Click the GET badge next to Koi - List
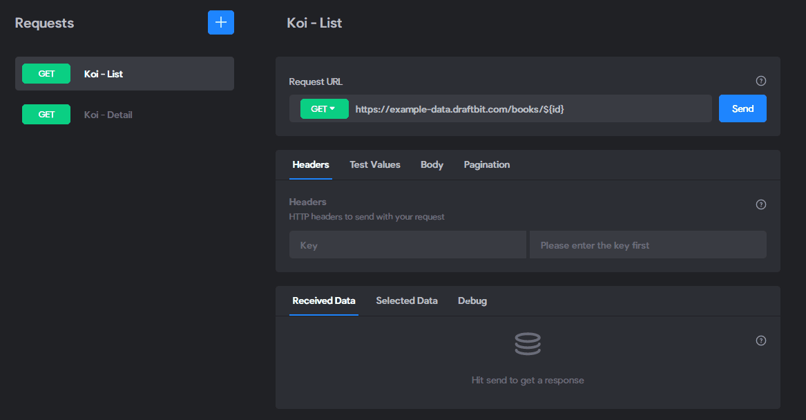Image resolution: width=806 pixels, height=420 pixels. 46,73
